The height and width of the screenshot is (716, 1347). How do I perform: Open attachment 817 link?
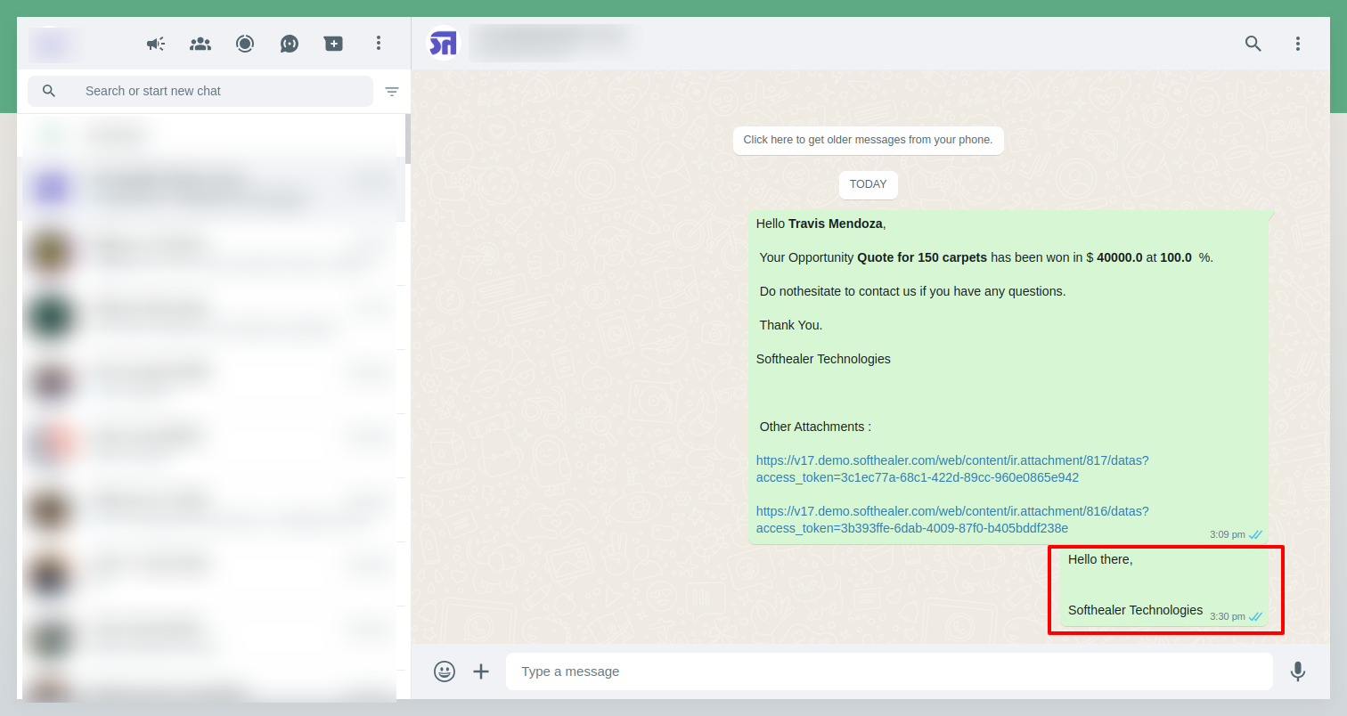(952, 469)
